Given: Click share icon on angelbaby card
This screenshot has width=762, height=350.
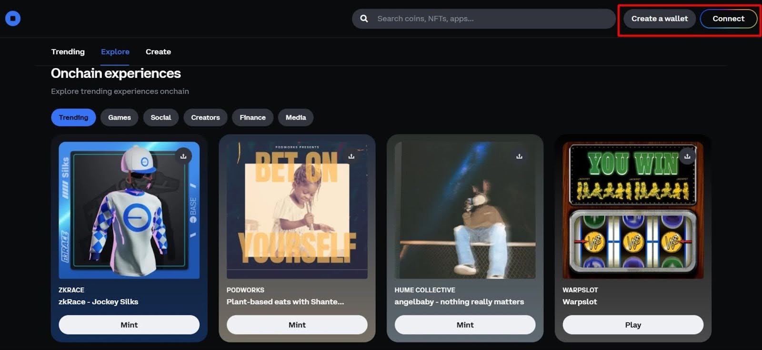Looking at the screenshot, I should [x=519, y=156].
